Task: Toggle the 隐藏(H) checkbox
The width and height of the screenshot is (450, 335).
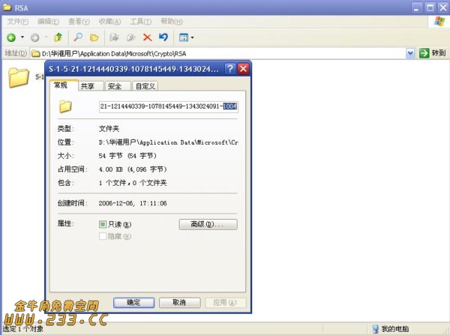Action: pos(103,236)
